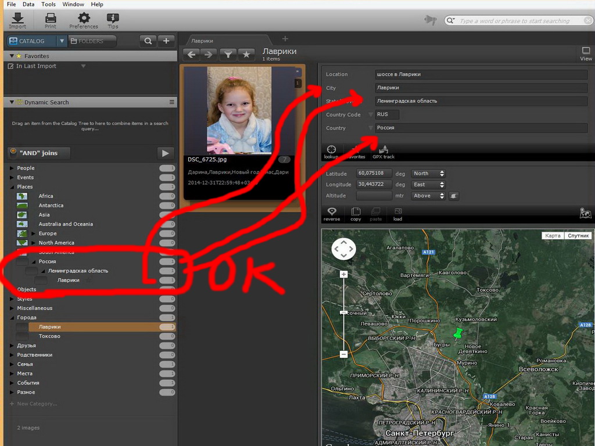Open the East longitude direction dropdown
The image size is (595, 446).
(428, 185)
